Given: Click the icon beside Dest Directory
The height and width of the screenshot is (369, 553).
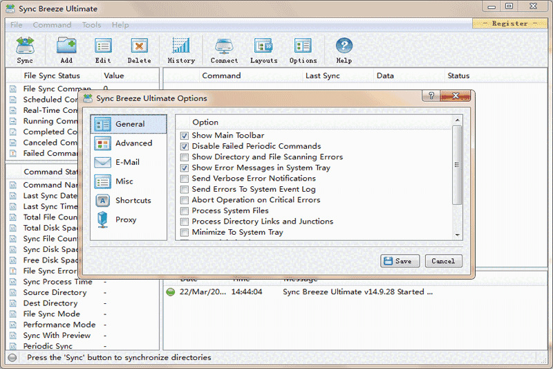Looking at the screenshot, I should point(13,303).
